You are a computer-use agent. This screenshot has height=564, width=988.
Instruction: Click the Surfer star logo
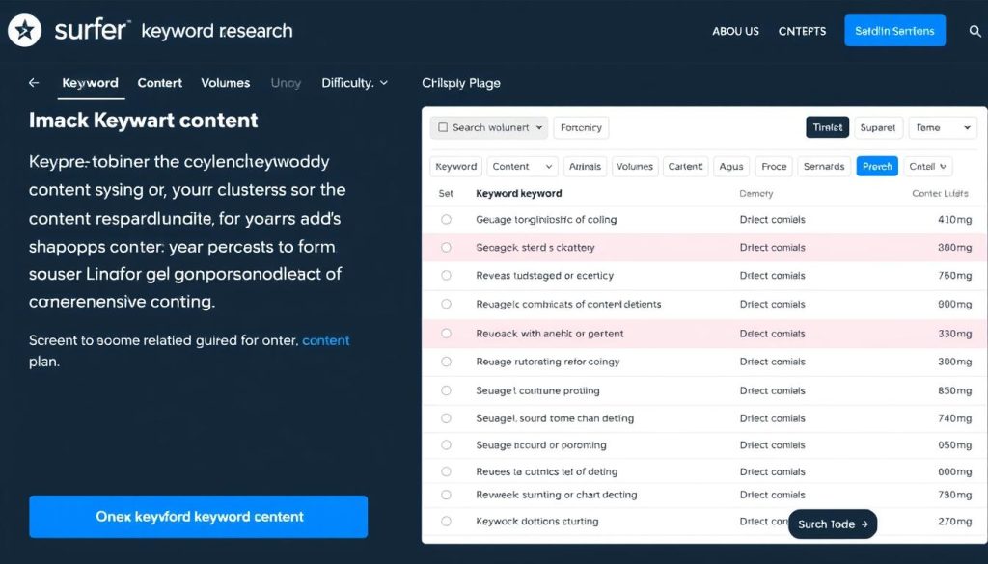[x=24, y=30]
